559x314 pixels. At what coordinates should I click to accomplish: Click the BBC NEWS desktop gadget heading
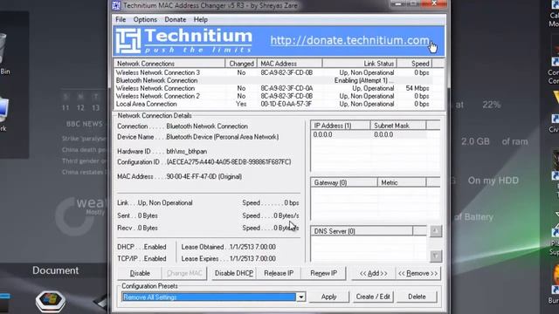tap(85, 124)
